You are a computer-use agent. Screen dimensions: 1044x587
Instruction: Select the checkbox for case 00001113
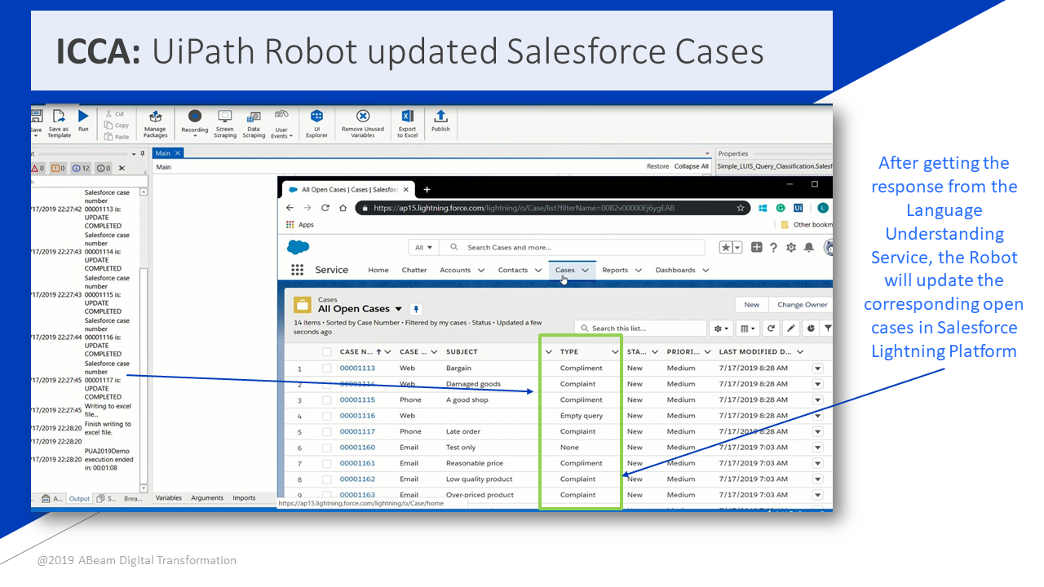(326, 369)
